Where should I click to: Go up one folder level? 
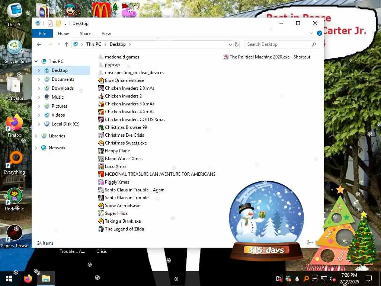click(x=66, y=44)
